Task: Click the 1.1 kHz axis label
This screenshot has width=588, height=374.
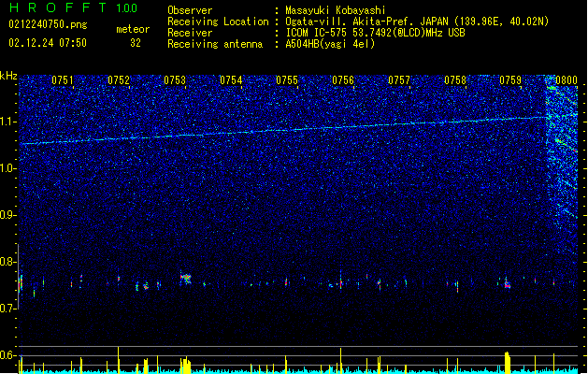Action: tap(8, 122)
